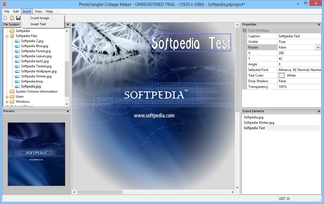Select Softpedia Winter.jpg in Scene Elements list
The width and height of the screenshot is (324, 204).
click(259, 123)
